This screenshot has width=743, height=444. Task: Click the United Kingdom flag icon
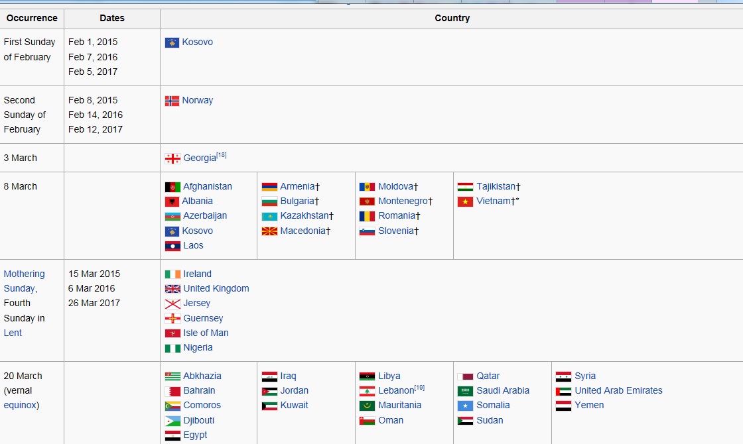click(x=172, y=289)
